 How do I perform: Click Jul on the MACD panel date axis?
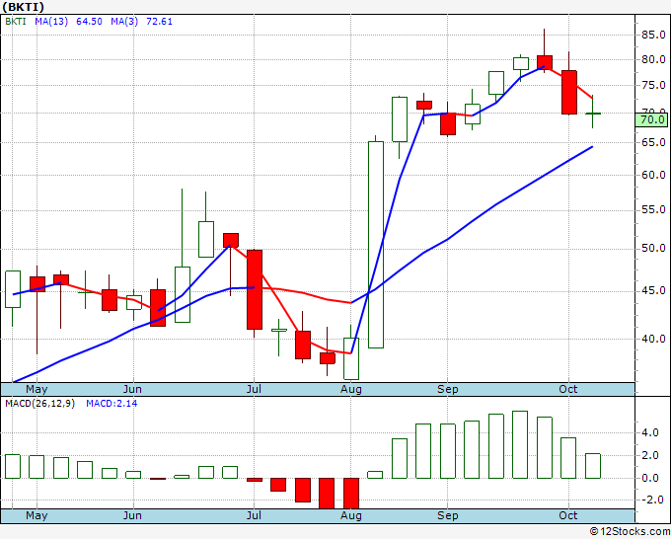click(254, 515)
